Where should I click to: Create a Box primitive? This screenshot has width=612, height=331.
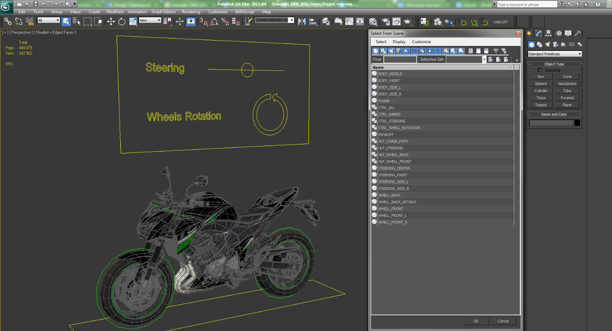pos(541,77)
